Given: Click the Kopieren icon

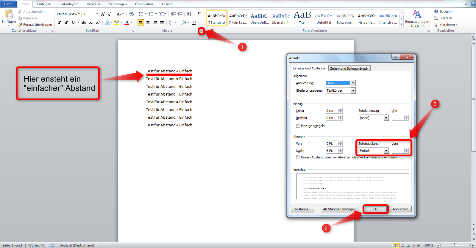Looking at the screenshot, I should pyautogui.click(x=20, y=18).
